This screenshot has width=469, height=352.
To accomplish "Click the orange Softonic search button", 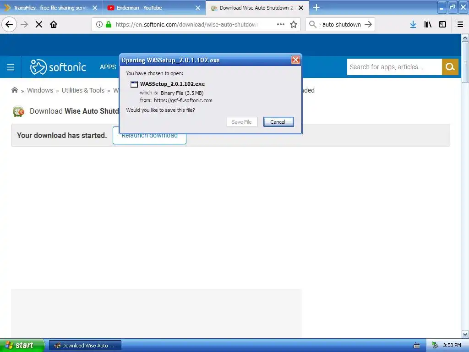I will point(450,67).
